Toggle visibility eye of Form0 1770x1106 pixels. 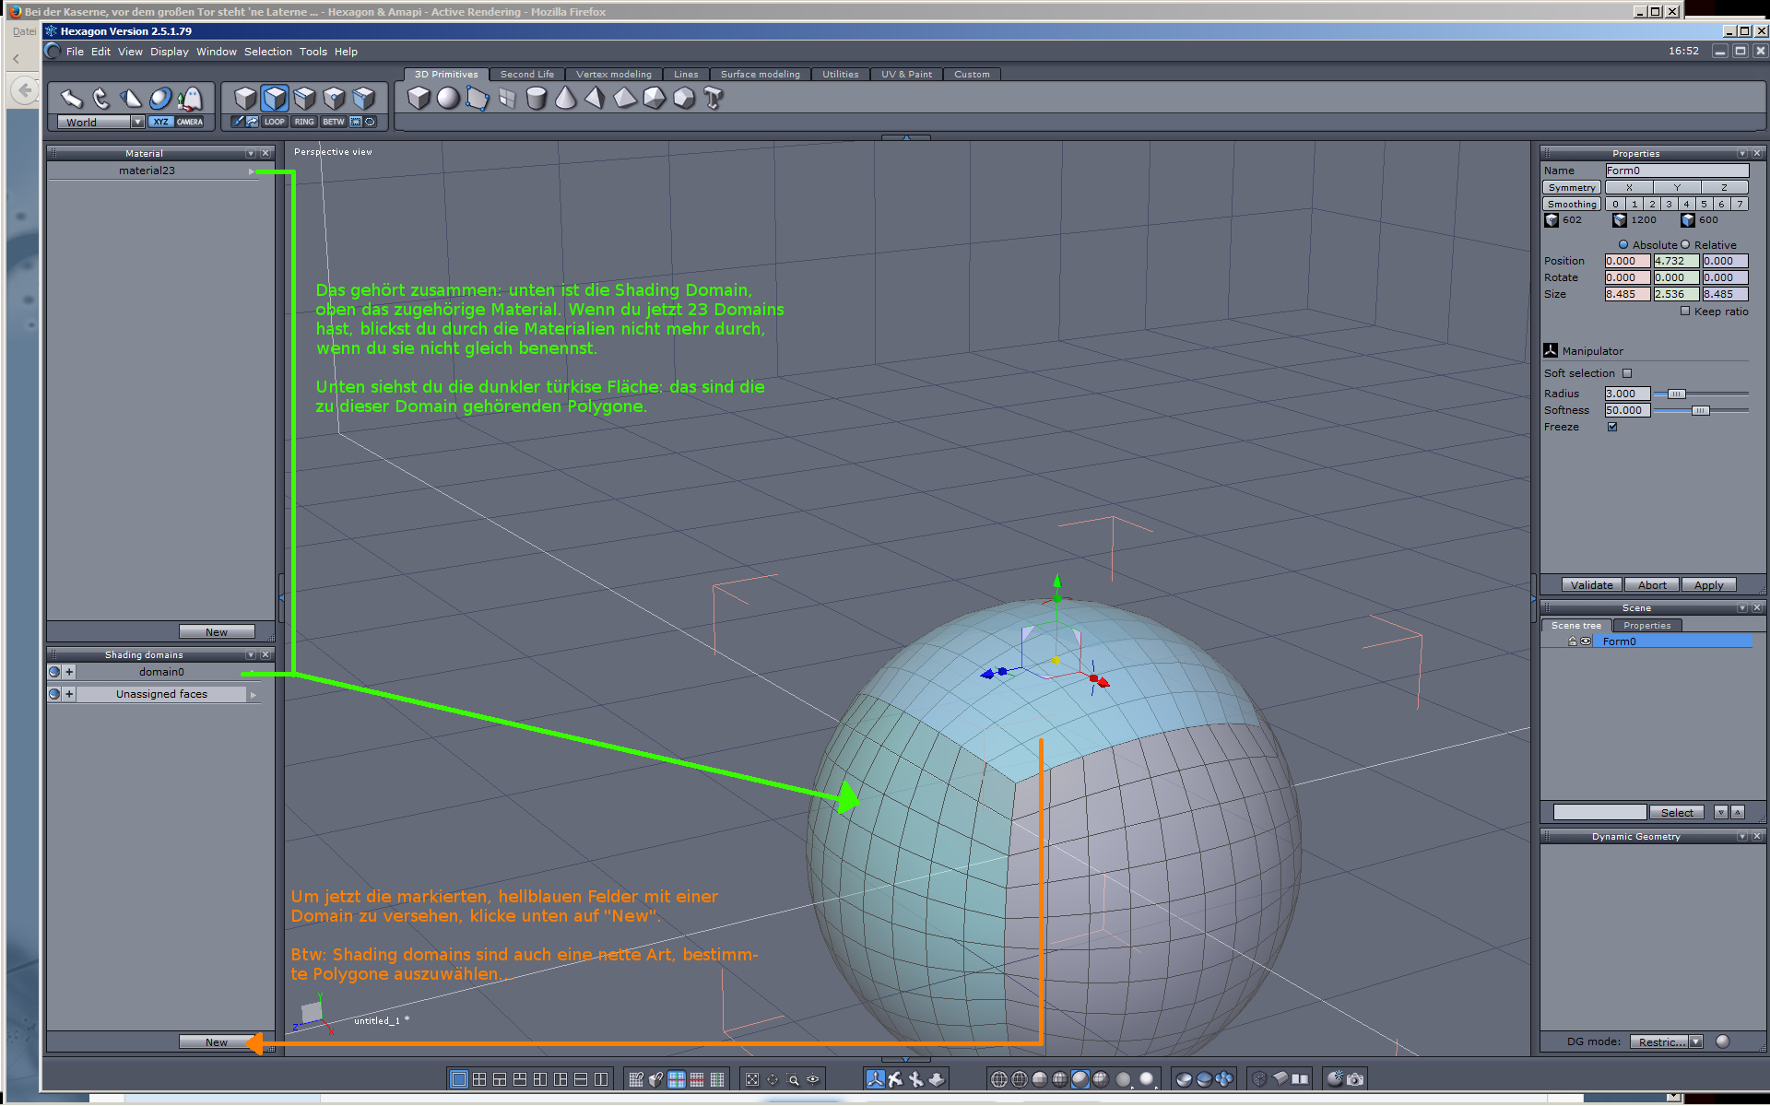[1586, 641]
